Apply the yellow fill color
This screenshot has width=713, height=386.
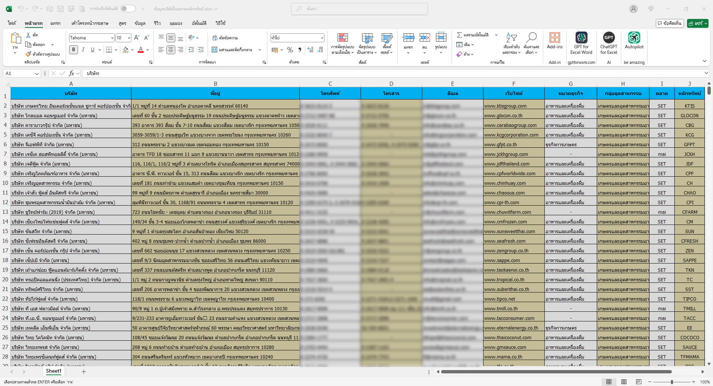point(126,50)
